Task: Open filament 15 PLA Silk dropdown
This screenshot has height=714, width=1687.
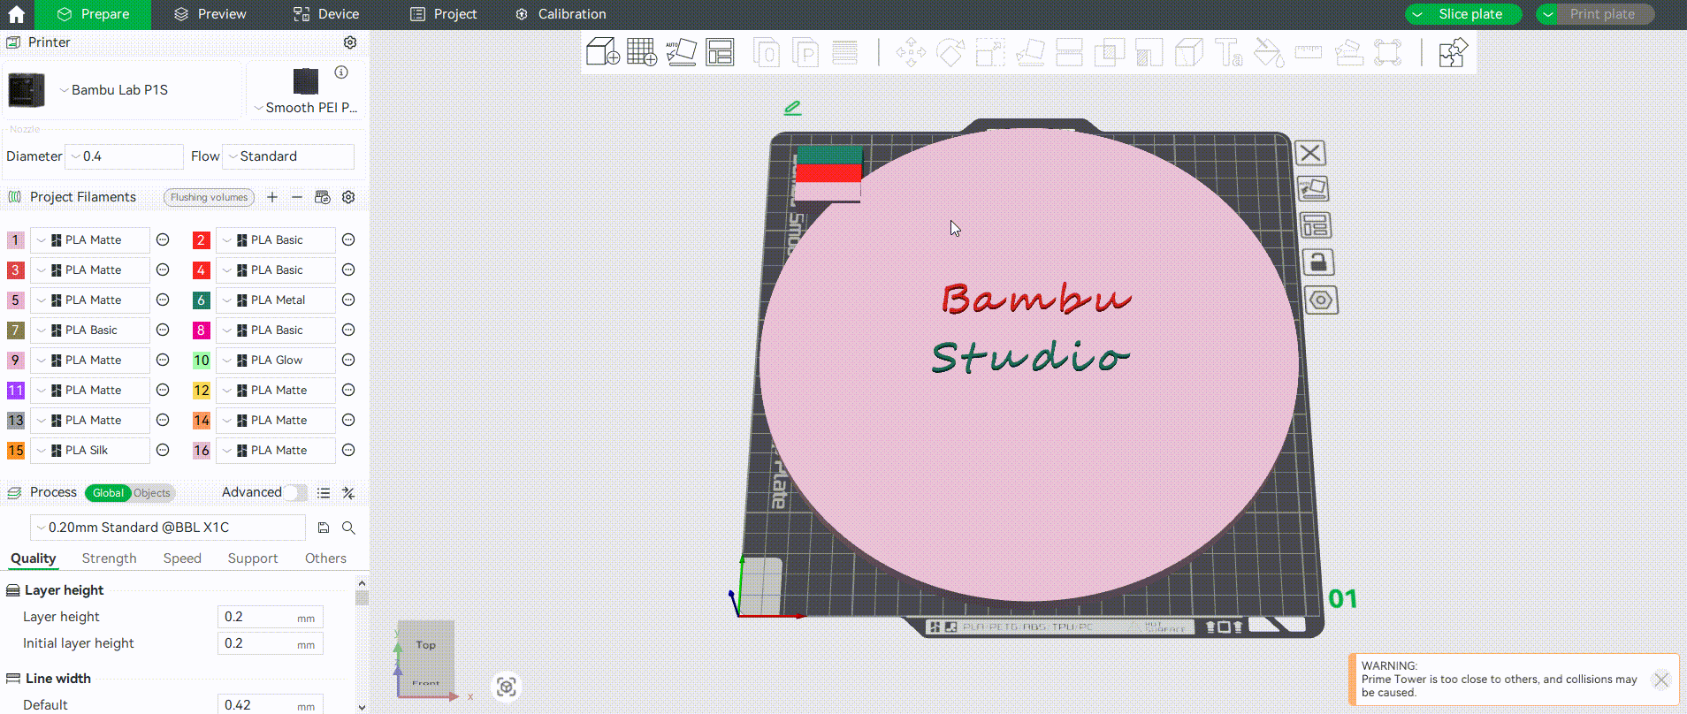Action: pos(90,451)
